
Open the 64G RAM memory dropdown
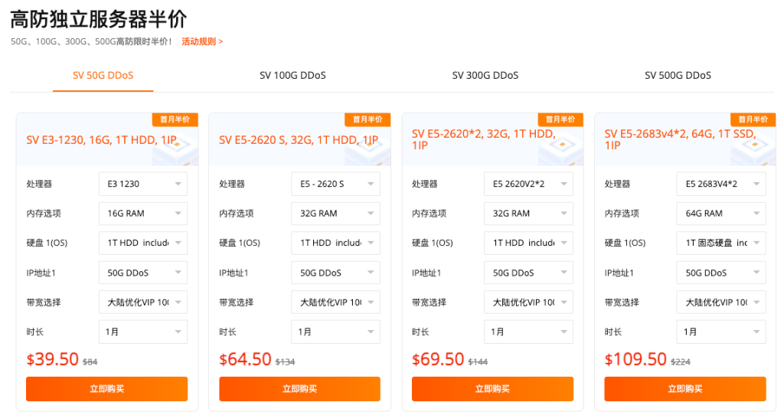720,214
